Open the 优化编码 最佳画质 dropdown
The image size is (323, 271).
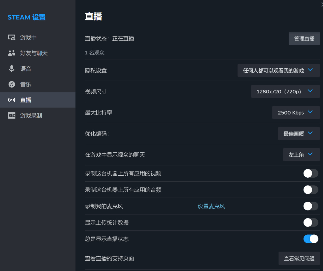click(299, 133)
